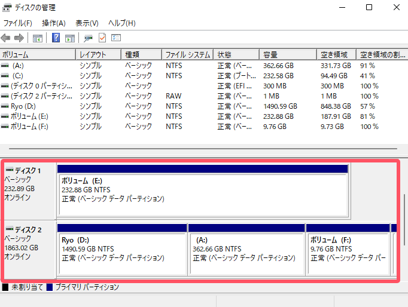This screenshot has width=408, height=307.
Task: Select the ボリューム (F:) 9.76 GB partition block
Action: (x=348, y=250)
